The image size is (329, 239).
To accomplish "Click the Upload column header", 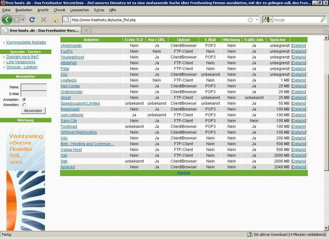I will pos(183,40).
